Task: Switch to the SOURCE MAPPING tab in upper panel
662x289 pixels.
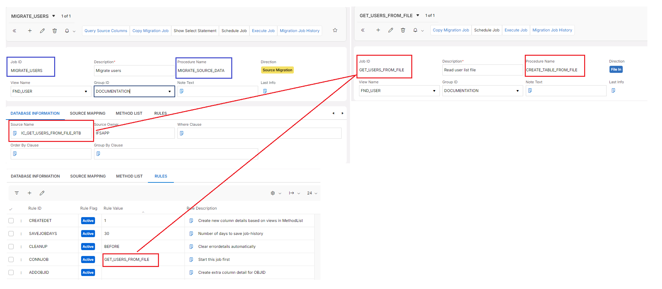Action: pyautogui.click(x=88, y=113)
